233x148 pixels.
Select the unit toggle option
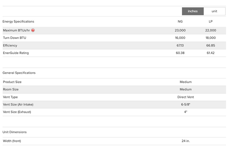tap(214, 11)
